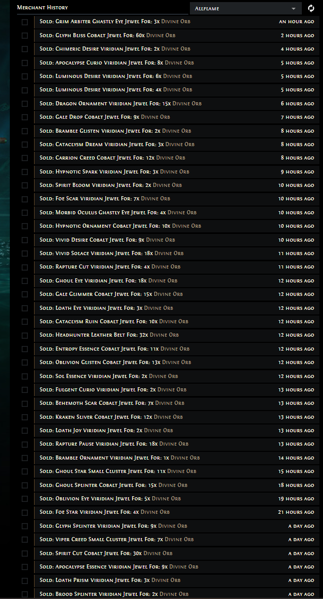Viewport: 323px width, 599px height.
Task: Click the Hypnotic Spark Viridian Jewel sale
Action: (177, 172)
